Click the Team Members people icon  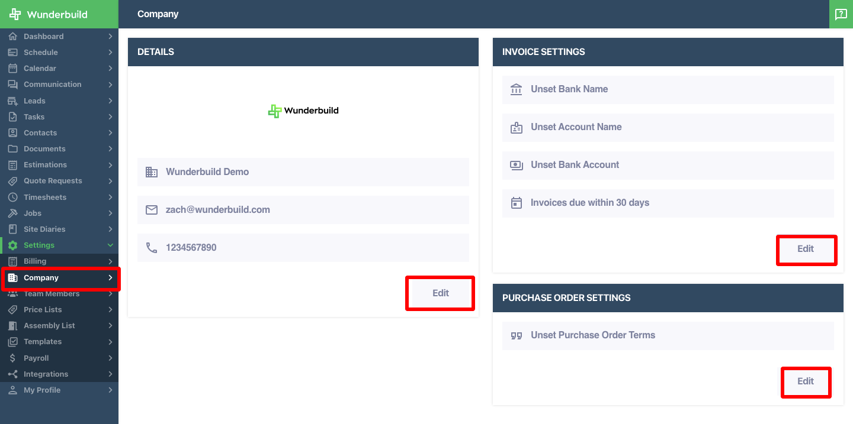click(12, 294)
